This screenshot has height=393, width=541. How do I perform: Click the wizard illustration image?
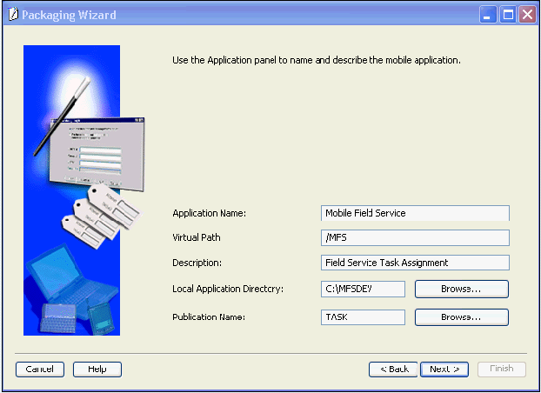[x=83, y=190]
